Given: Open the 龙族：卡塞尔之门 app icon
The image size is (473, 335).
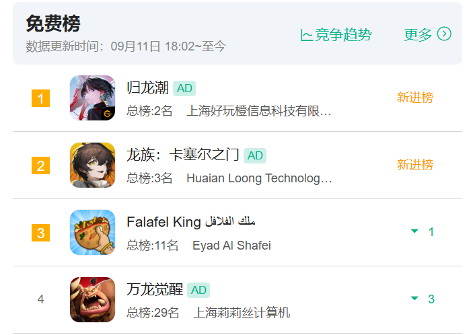Looking at the screenshot, I should 92,165.
